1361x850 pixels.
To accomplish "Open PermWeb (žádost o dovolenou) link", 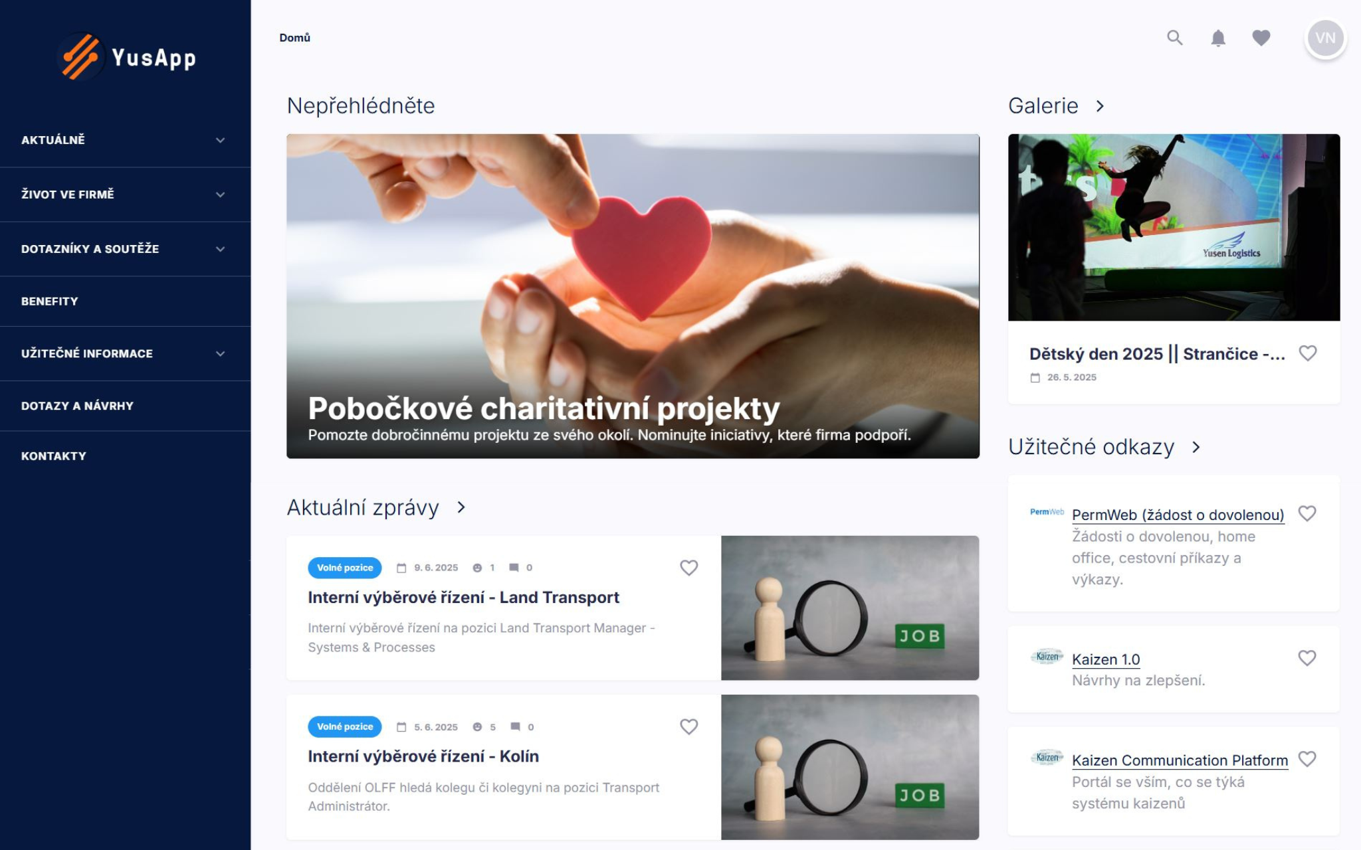I will [1178, 515].
